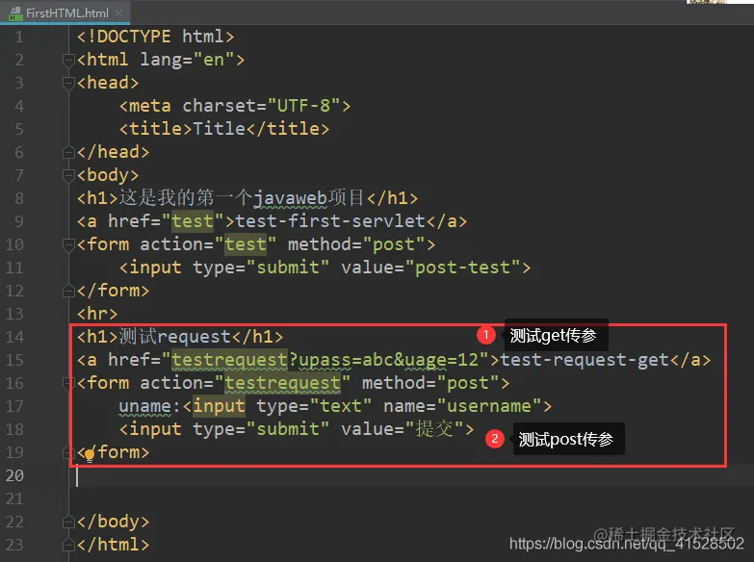
Task: Click the type "submit" value on line 18
Action: 288,429
